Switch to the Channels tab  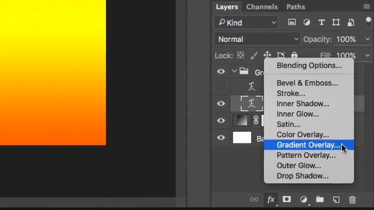262,6
